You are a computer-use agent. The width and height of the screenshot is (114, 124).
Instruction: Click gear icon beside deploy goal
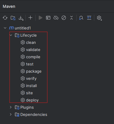tap(23, 100)
